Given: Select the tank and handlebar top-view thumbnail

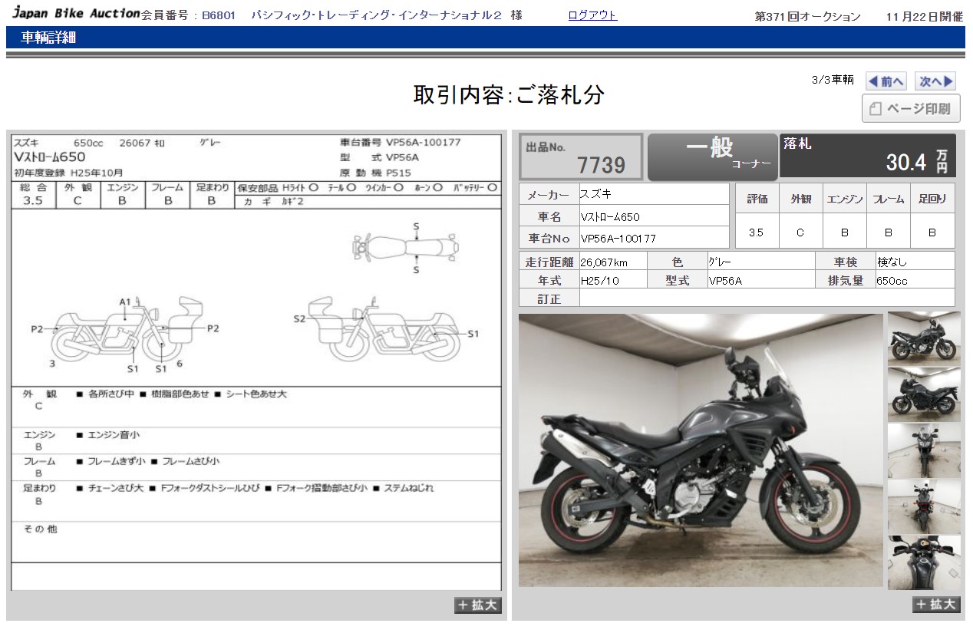Looking at the screenshot, I should point(924,562).
